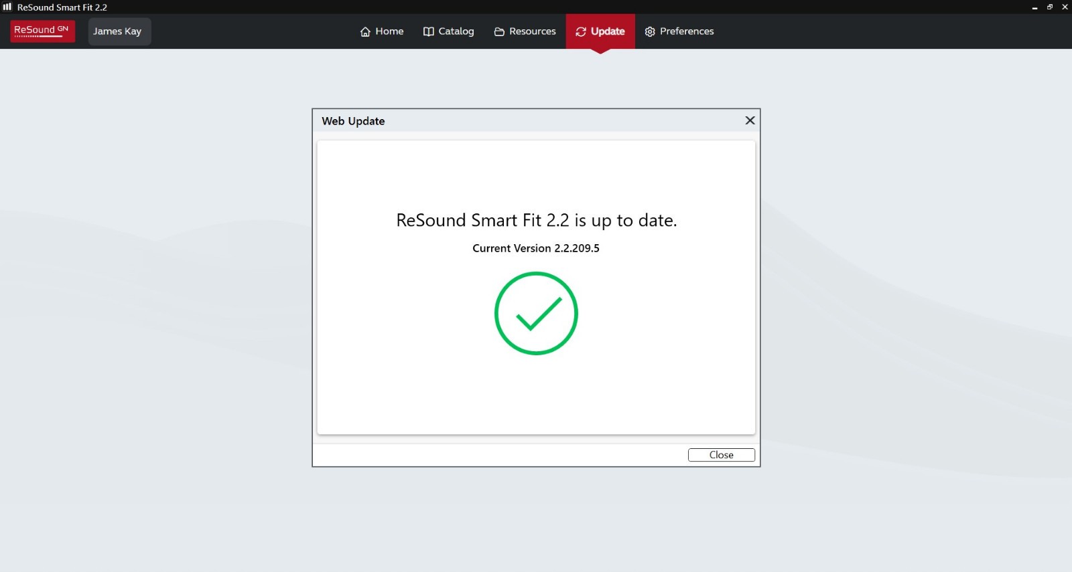Go to the Home tab
The width and height of the screenshot is (1072, 572).
[x=382, y=31]
